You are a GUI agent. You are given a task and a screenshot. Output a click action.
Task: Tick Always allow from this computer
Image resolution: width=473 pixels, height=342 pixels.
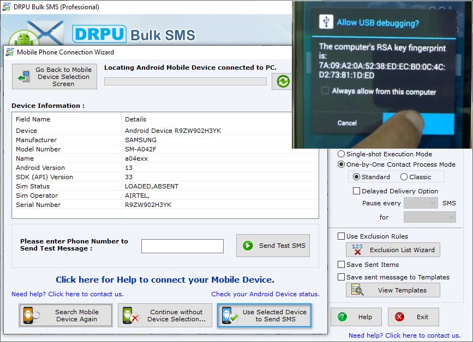pos(325,90)
